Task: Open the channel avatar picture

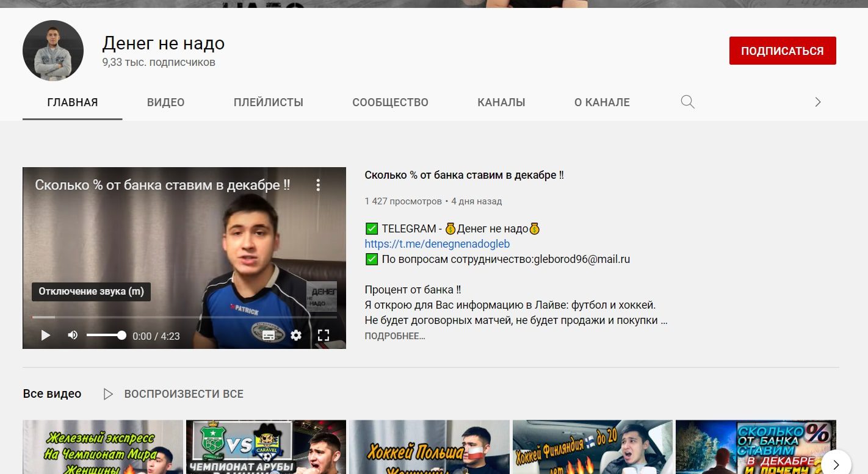Action: point(53,51)
